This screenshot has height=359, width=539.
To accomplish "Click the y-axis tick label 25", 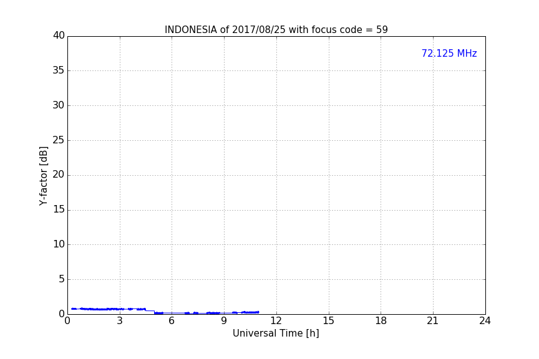I will (59, 140).
